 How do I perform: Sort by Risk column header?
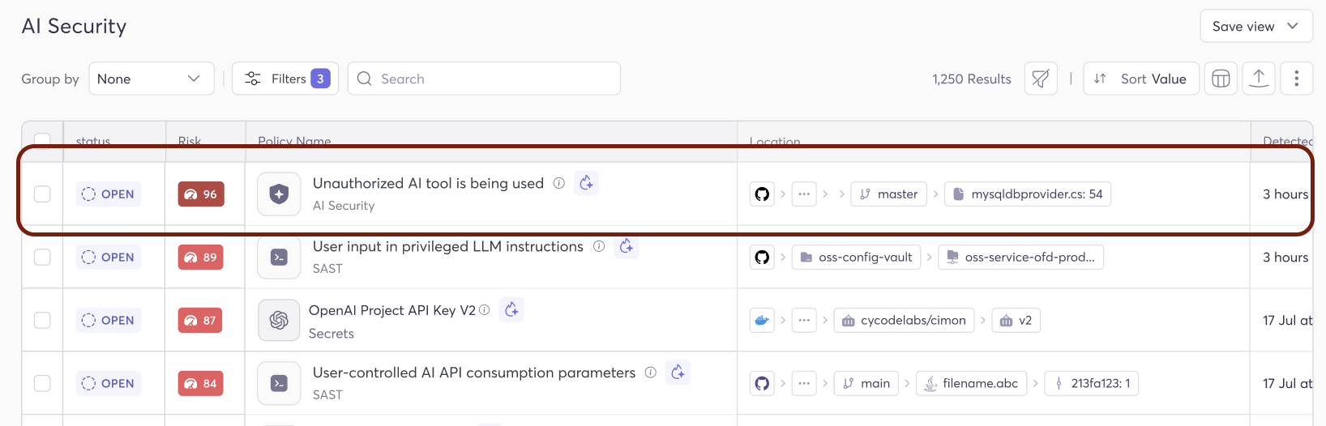coord(190,141)
